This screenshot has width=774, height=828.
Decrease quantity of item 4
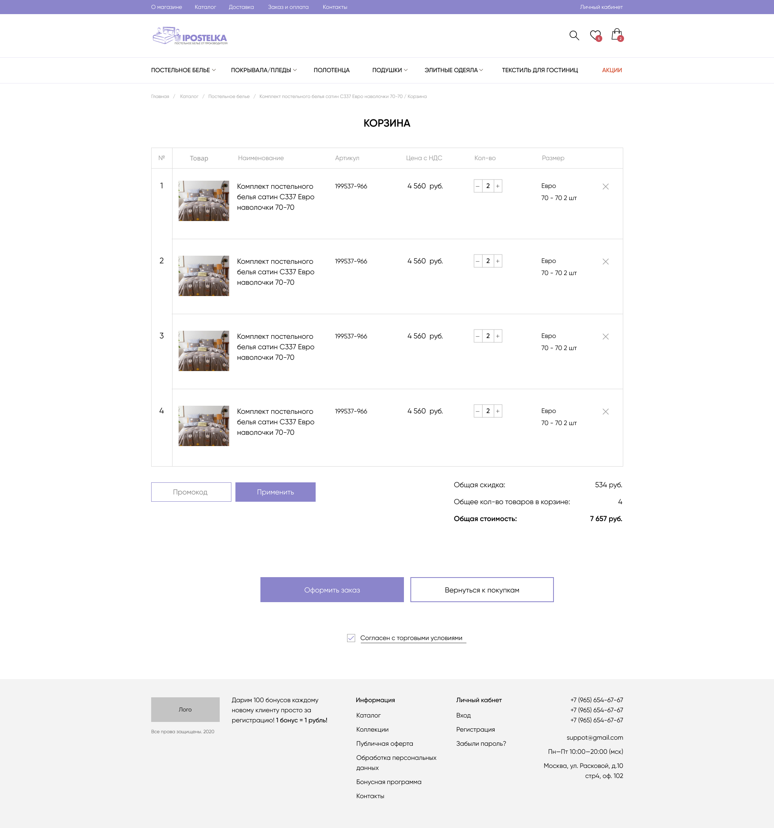click(x=478, y=411)
